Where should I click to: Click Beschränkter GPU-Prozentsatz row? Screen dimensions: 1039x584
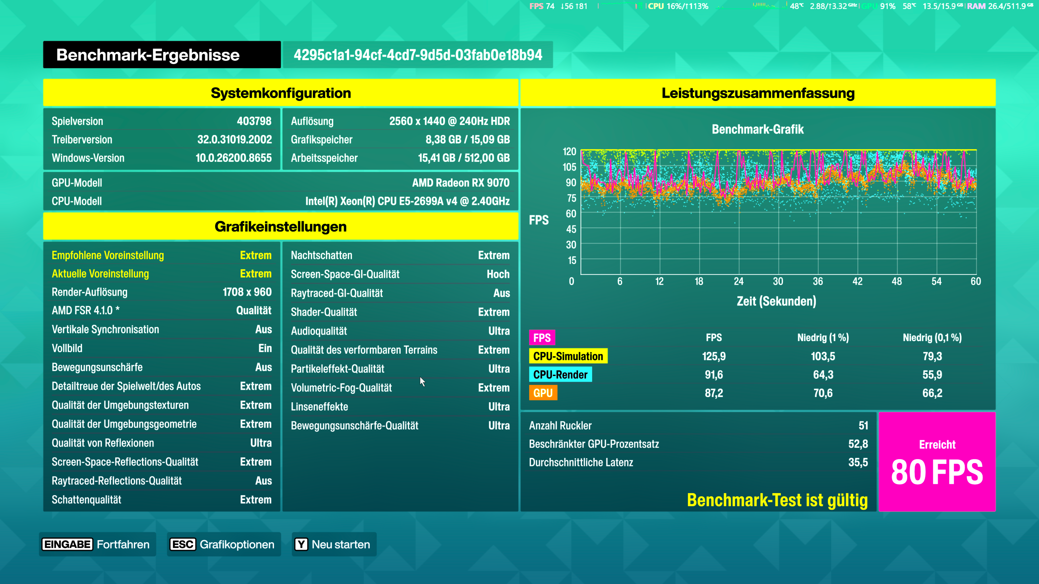(x=698, y=444)
